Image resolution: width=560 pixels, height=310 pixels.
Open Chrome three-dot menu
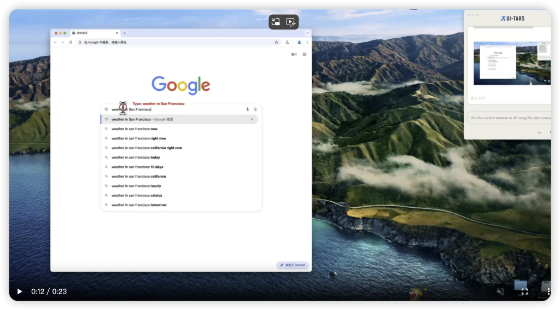(x=307, y=42)
